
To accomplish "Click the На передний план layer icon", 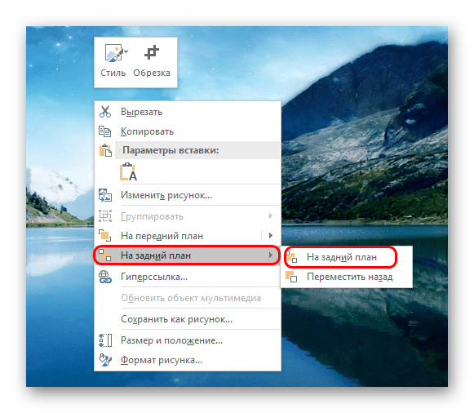I will (x=105, y=236).
